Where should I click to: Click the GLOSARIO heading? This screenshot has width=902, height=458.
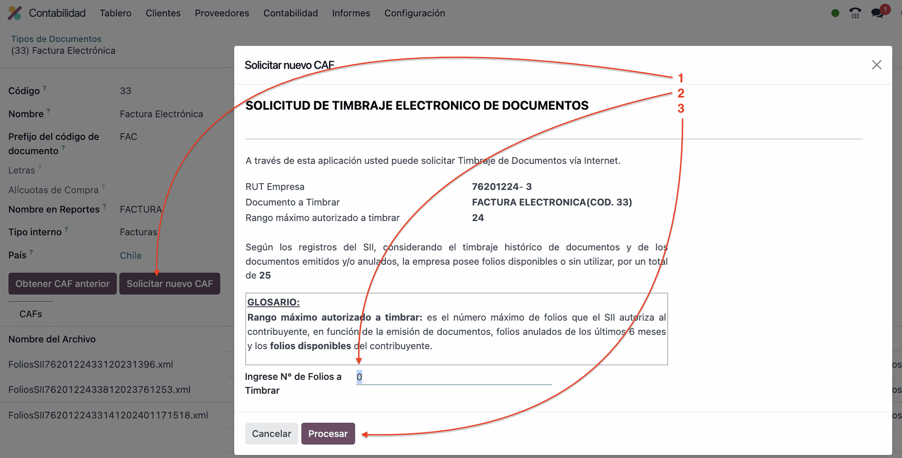273,303
